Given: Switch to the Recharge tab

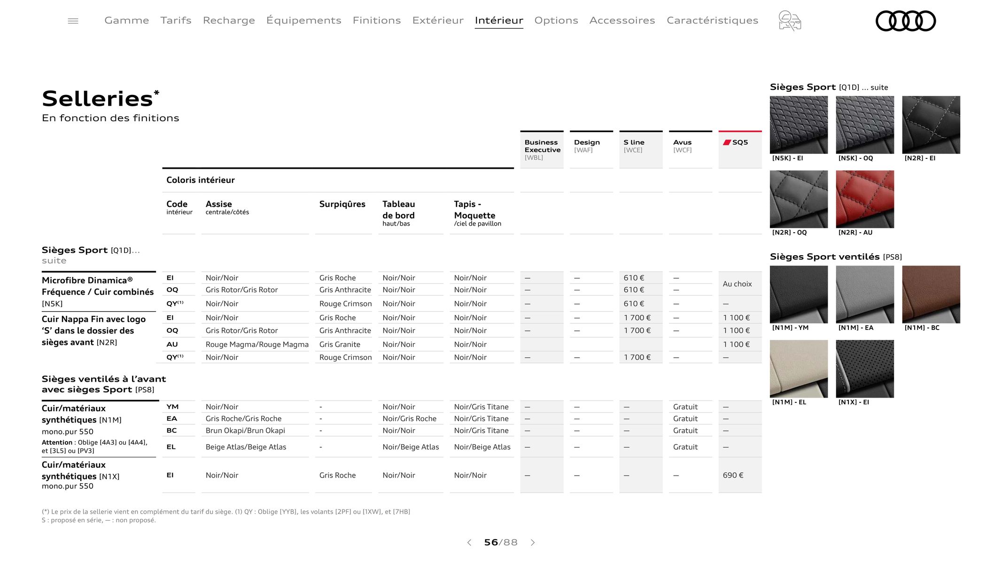Looking at the screenshot, I should (x=229, y=20).
